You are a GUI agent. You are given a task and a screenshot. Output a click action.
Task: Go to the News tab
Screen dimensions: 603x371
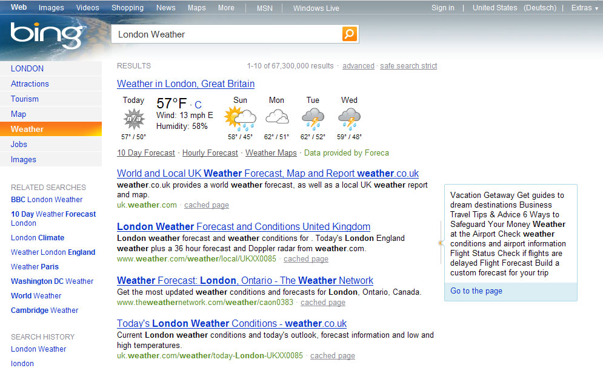point(165,8)
